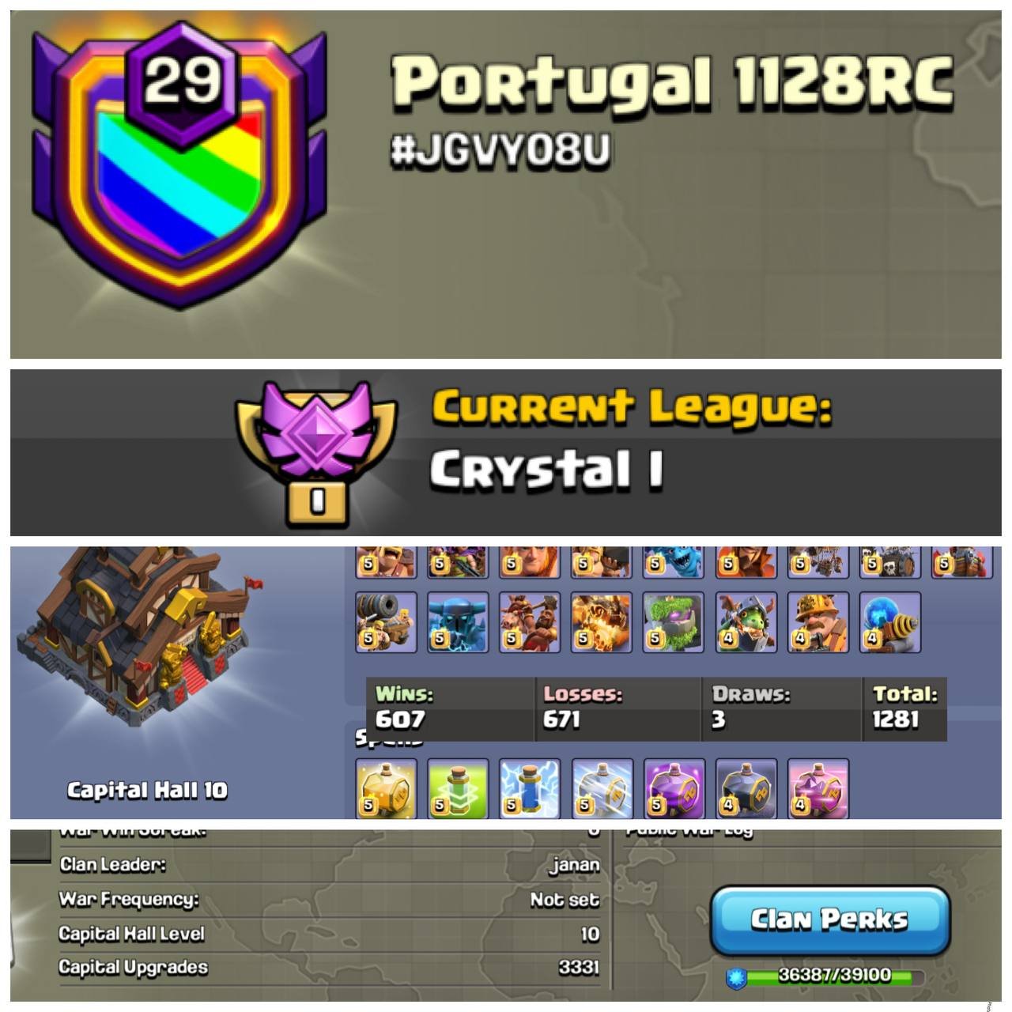
Task: Select the blue Super P.E.K.K.A troop
Action: [458, 622]
